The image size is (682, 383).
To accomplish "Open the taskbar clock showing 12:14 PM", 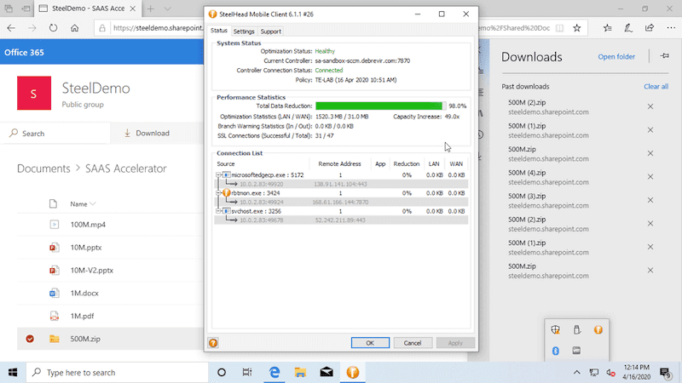I will (636, 372).
